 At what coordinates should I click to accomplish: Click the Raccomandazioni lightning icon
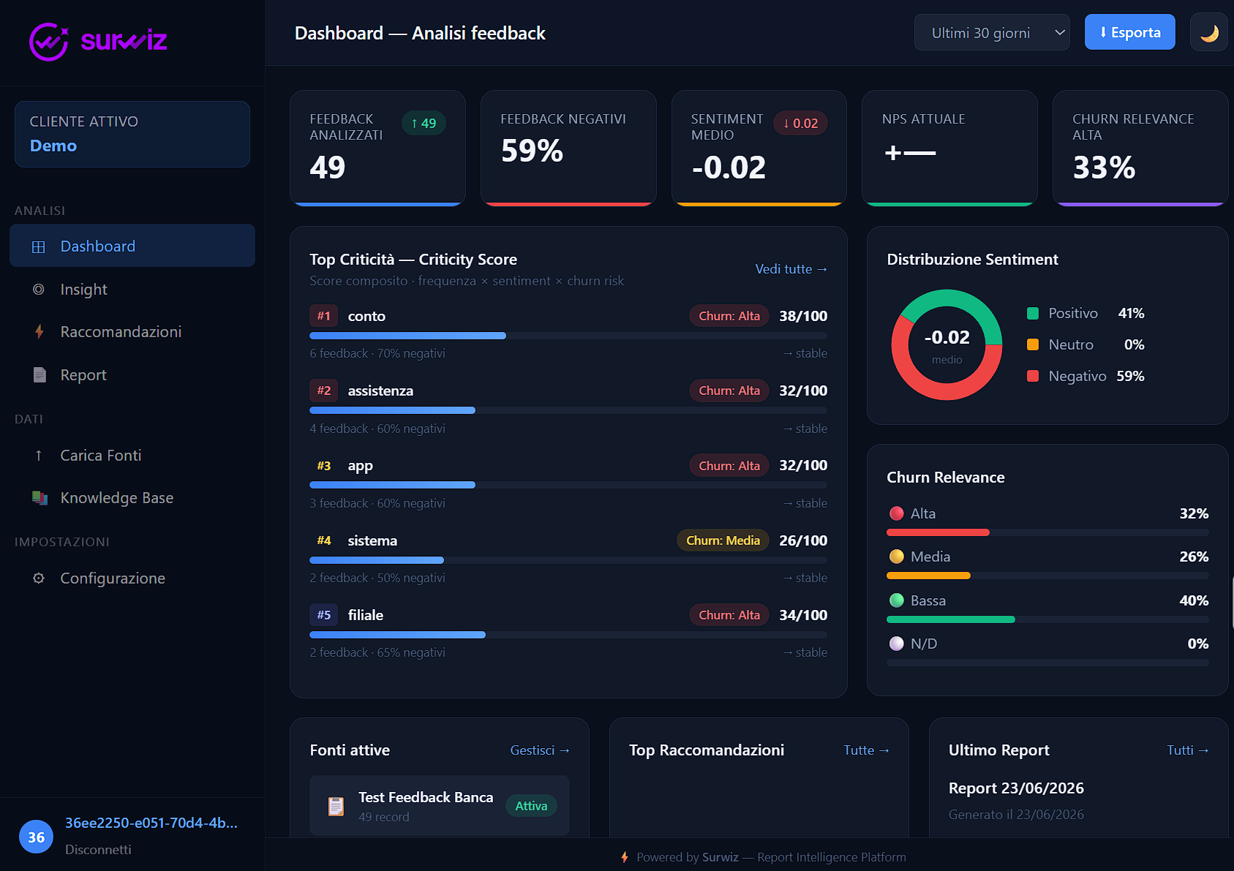(39, 332)
